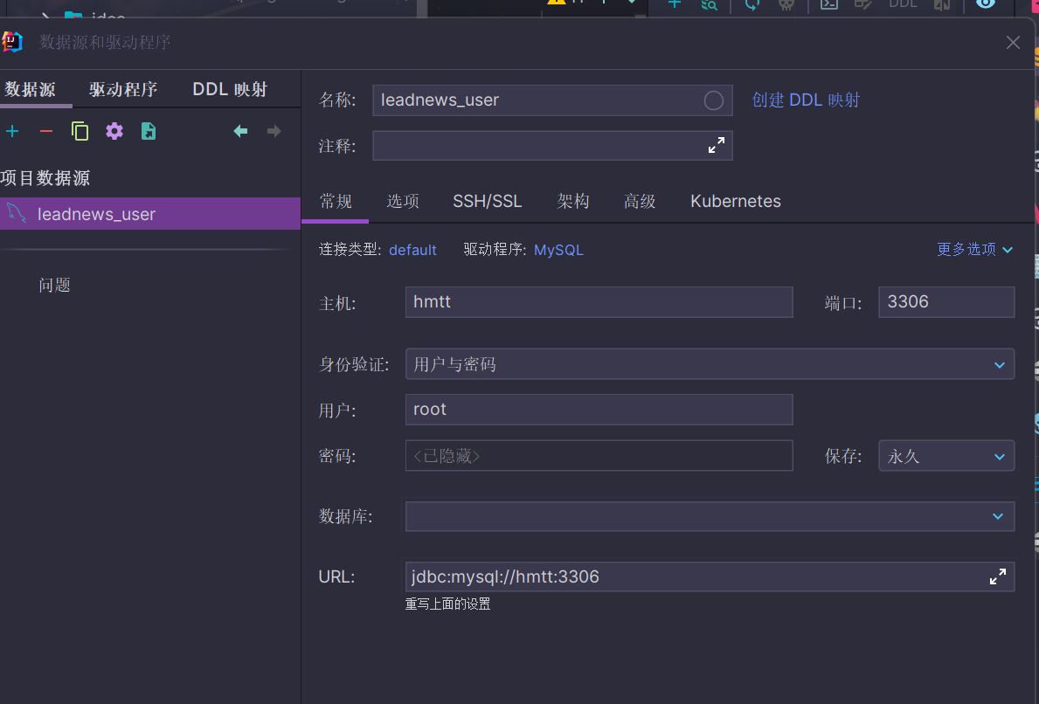1039x704 pixels.
Task: Click the 重写上面的设置 hint text
Action: 448,604
